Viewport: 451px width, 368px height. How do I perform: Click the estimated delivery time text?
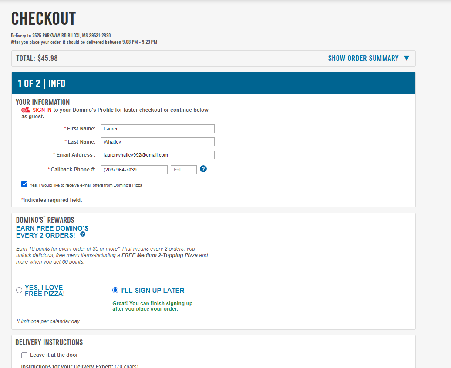point(84,42)
